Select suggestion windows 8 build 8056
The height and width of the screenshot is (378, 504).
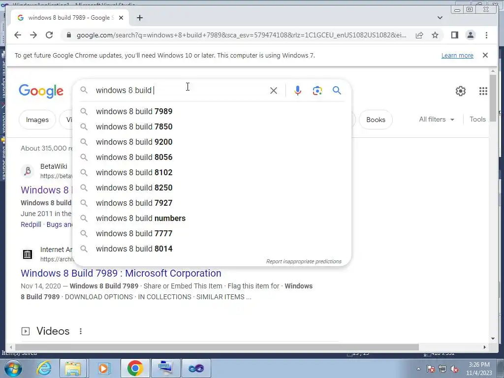coord(212,157)
